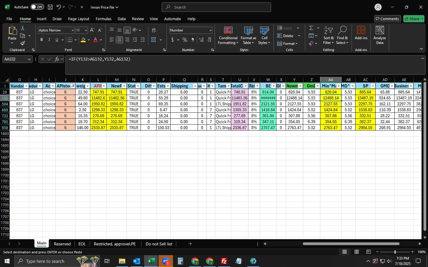
Task: Open the Data ribbon tab
Action: coord(122,19)
